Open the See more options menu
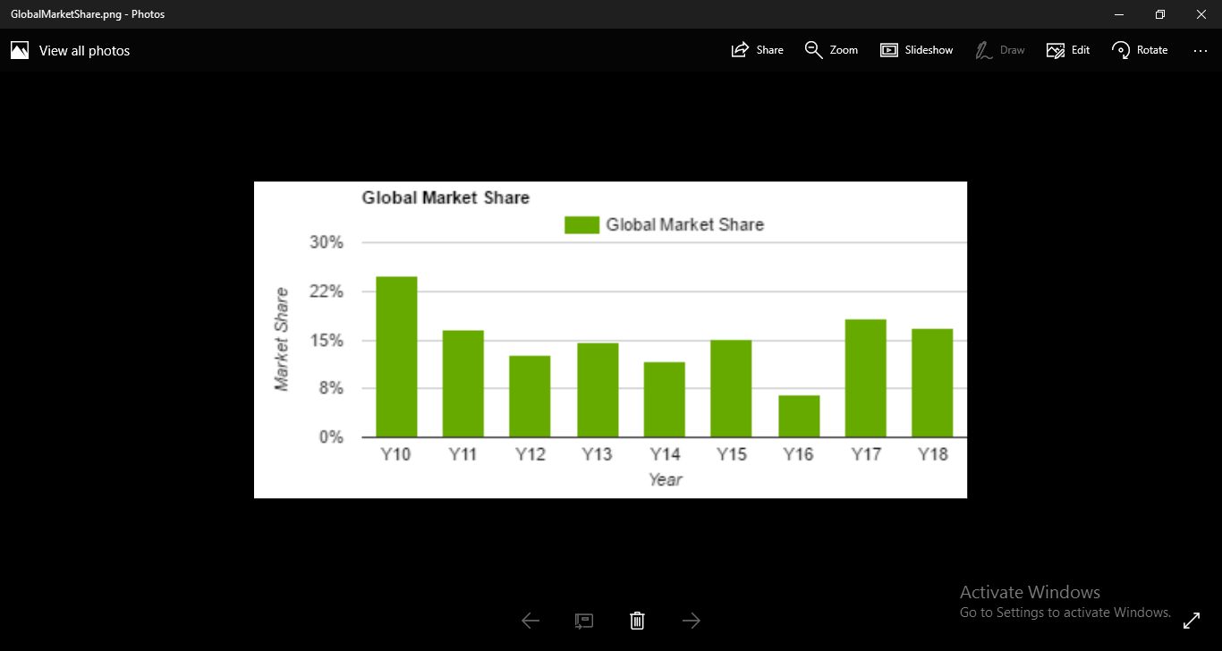This screenshot has width=1222, height=651. tap(1200, 51)
